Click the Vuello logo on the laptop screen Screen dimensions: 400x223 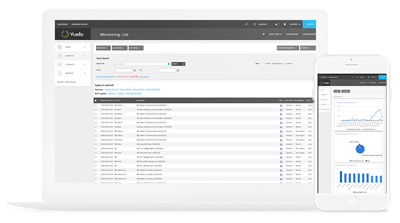click(x=73, y=34)
